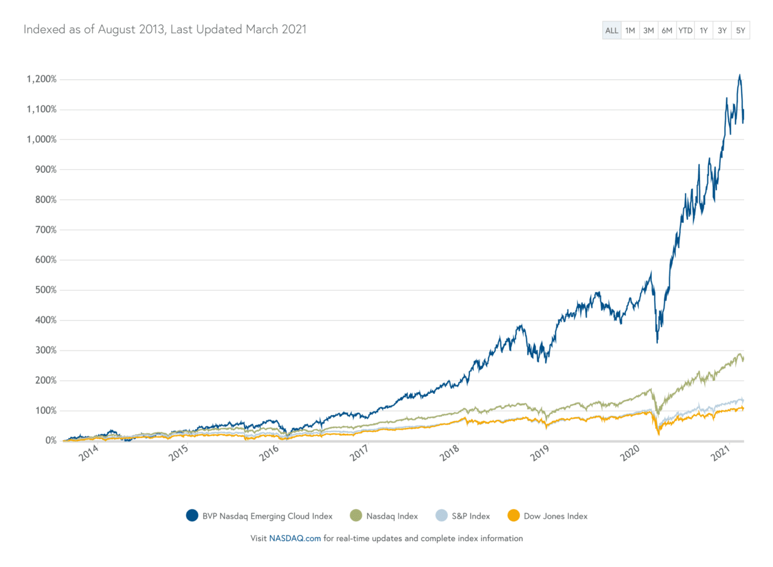Toggle the orange Dow Jones legend dot

click(x=513, y=516)
